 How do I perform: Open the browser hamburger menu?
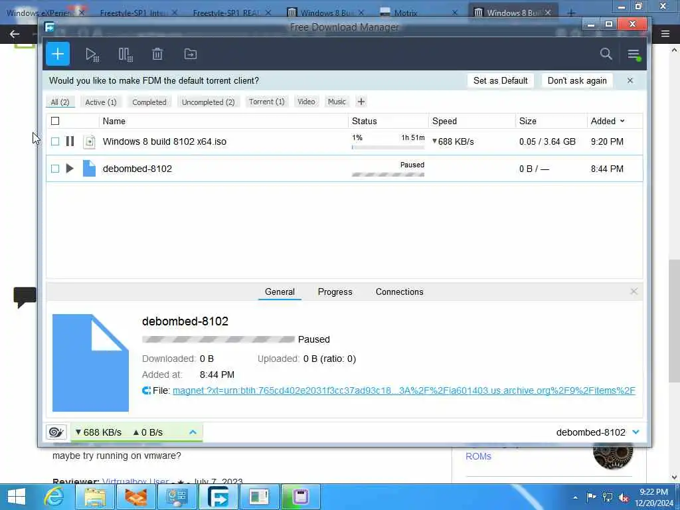[665, 34]
